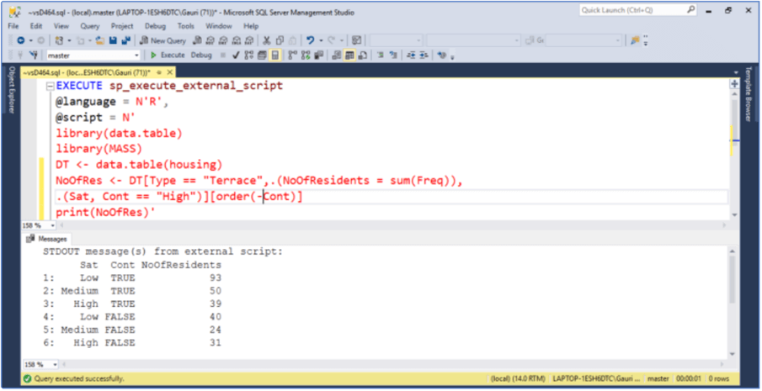Toggle the highlighted Results to Grid icon

coord(349,55)
